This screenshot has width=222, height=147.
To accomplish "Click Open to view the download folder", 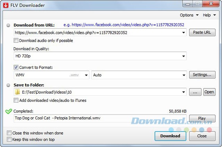I will coord(209,92).
